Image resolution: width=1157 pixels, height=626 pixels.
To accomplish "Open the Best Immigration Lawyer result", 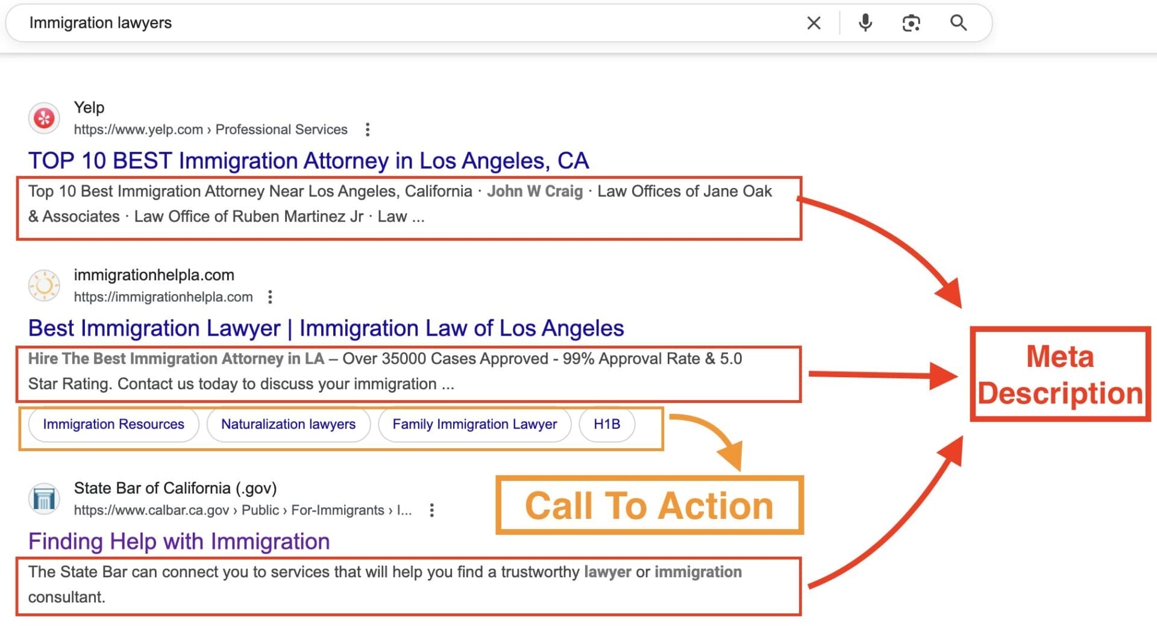I will [325, 328].
